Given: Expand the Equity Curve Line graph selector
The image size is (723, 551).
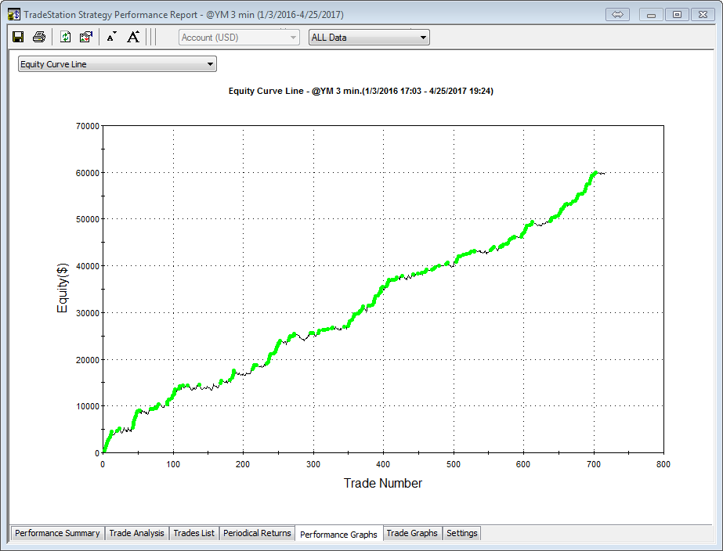Looking at the screenshot, I should coord(117,64).
